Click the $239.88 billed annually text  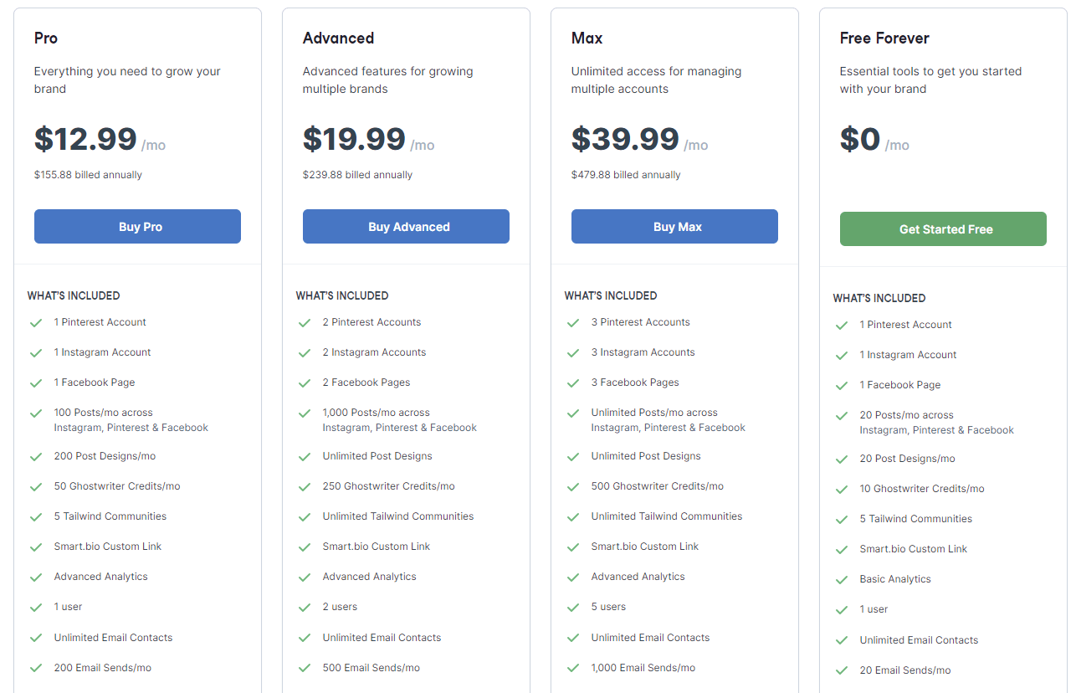point(357,175)
